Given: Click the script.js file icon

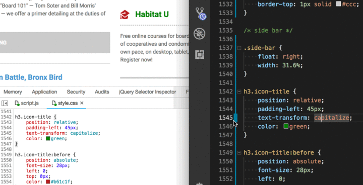Looking at the screenshot, I should [17, 103].
